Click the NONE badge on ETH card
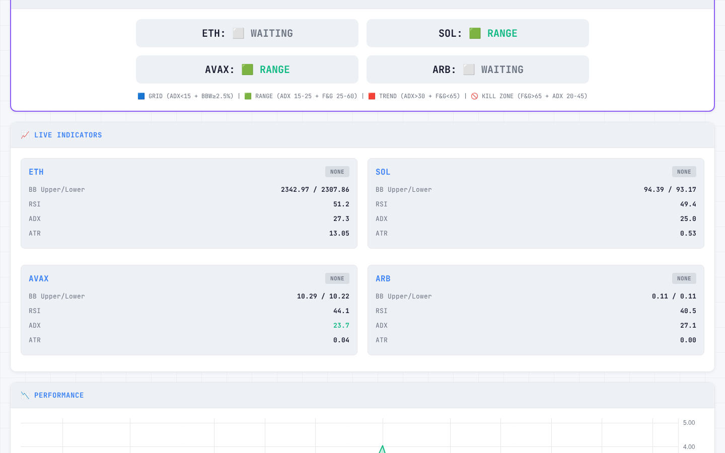The width and height of the screenshot is (725, 453). 337,172
